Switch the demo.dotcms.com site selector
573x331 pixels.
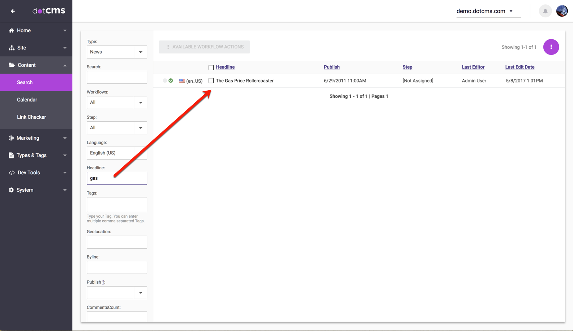tap(484, 11)
